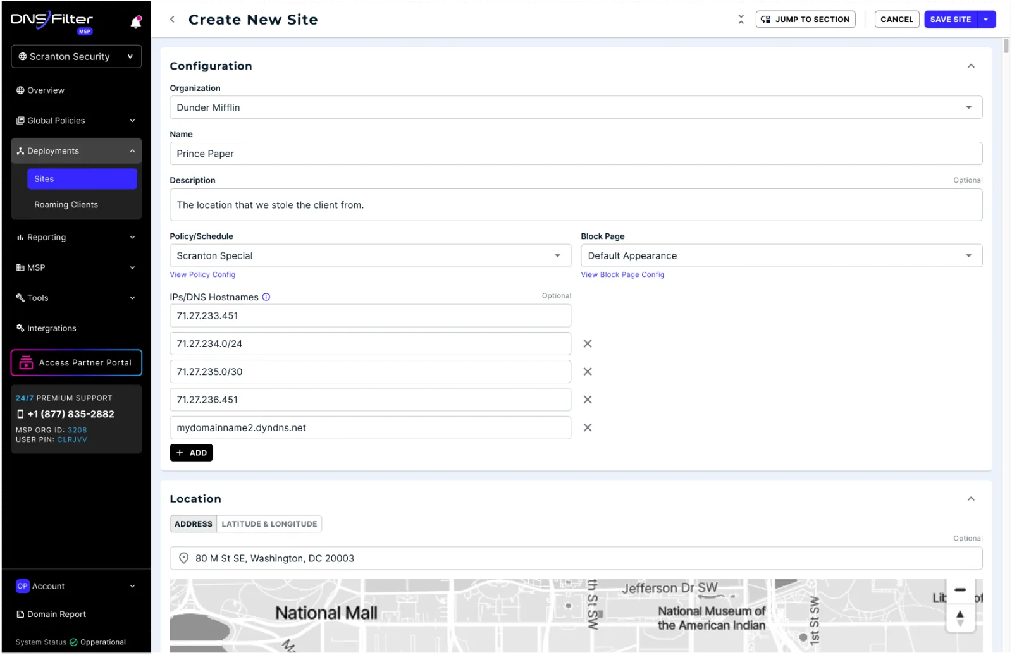Collapse the Configuration section
Screen dimensions: 1012x655
(971, 66)
